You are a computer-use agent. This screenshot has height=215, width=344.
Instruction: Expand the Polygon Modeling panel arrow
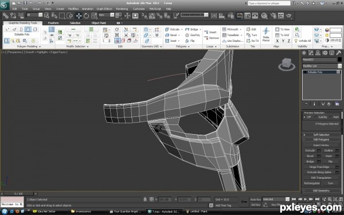pyautogui.click(x=40, y=46)
